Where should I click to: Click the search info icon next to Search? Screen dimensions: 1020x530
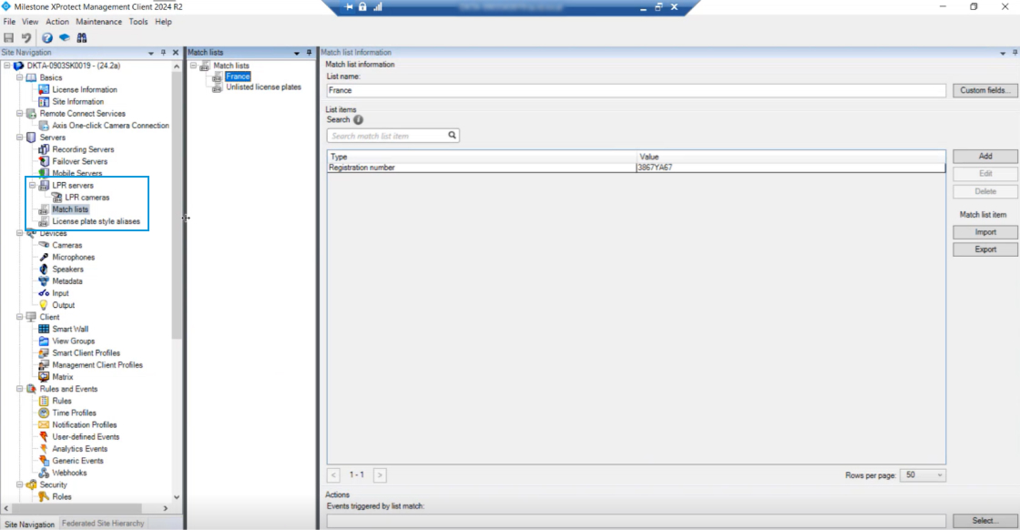[x=358, y=119]
